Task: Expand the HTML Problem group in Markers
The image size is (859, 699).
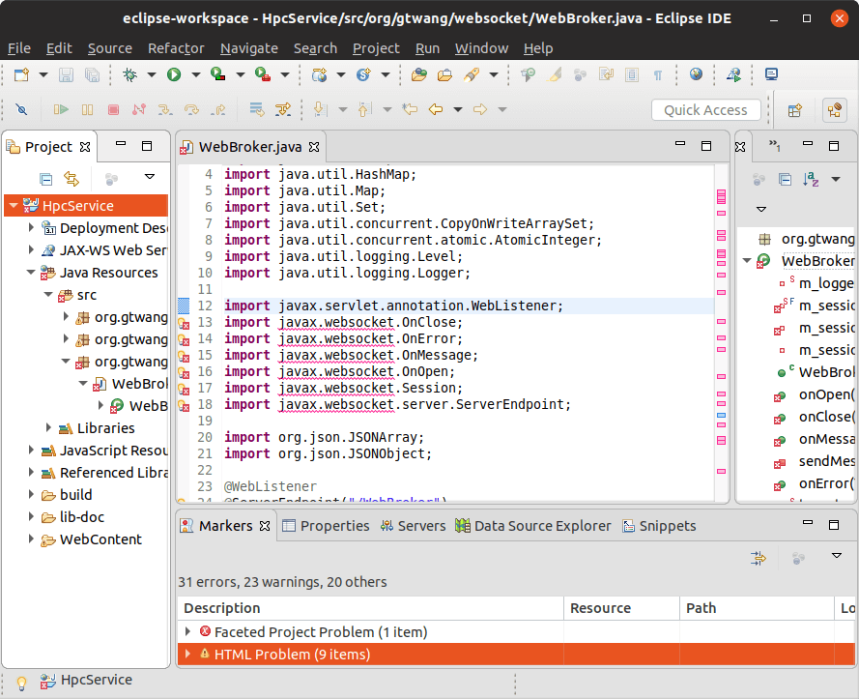Action: click(187, 654)
